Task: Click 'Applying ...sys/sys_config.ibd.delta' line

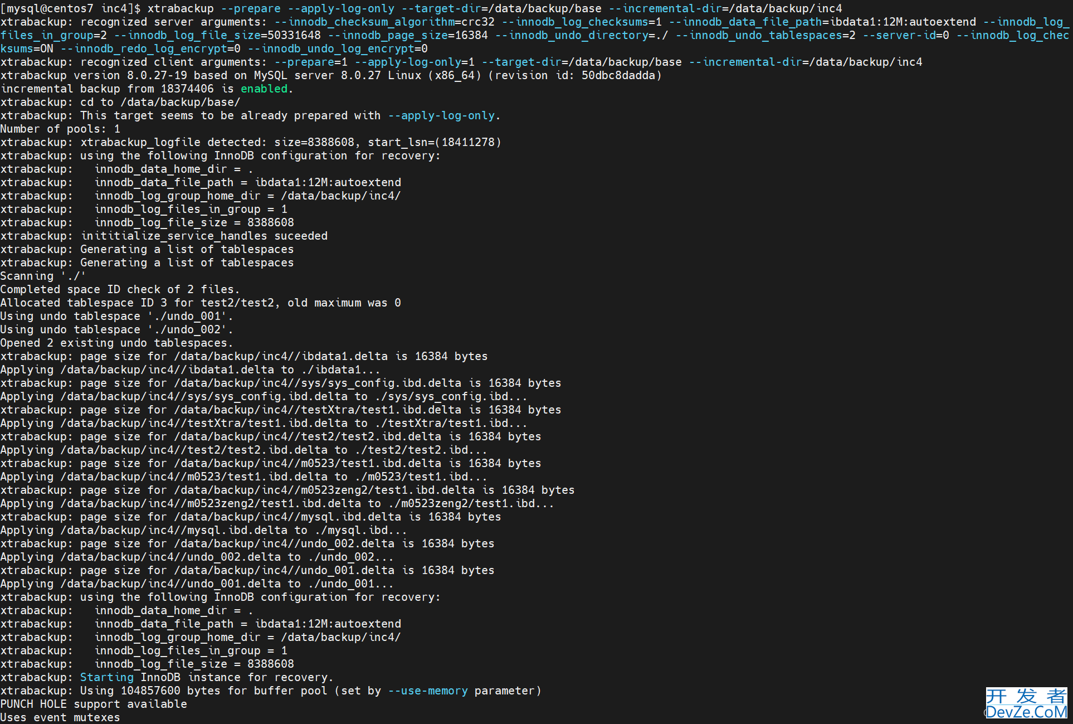Action: (x=264, y=396)
